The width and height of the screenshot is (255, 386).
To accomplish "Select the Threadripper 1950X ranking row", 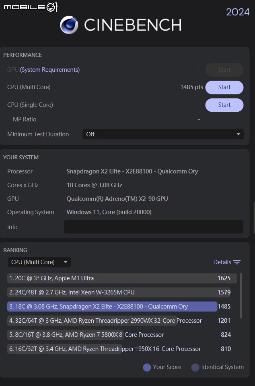I will 119,349.
